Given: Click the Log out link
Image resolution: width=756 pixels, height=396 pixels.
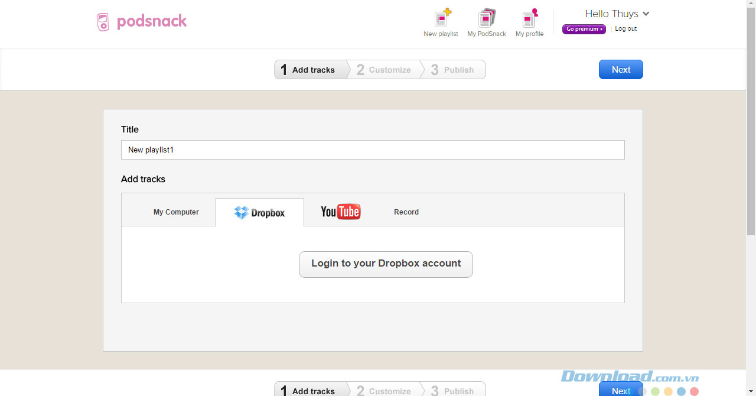Looking at the screenshot, I should (625, 29).
